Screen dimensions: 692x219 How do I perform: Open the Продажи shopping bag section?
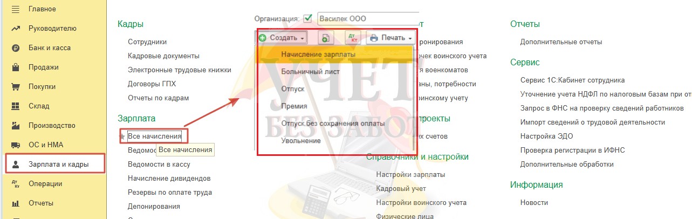[43, 67]
